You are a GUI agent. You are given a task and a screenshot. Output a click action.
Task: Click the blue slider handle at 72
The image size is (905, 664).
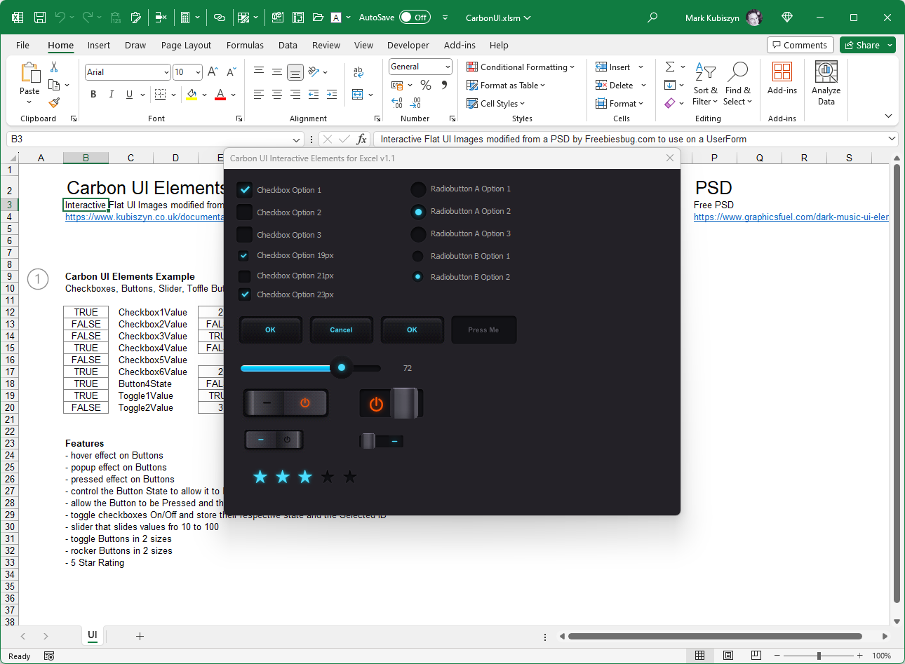tap(342, 367)
